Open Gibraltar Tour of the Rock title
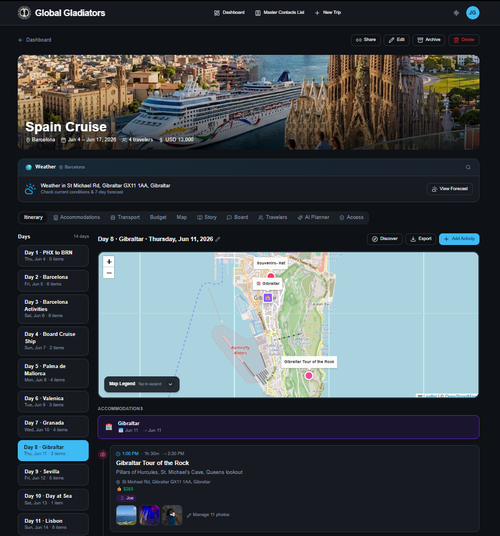This screenshot has height=536, width=500. point(152,463)
